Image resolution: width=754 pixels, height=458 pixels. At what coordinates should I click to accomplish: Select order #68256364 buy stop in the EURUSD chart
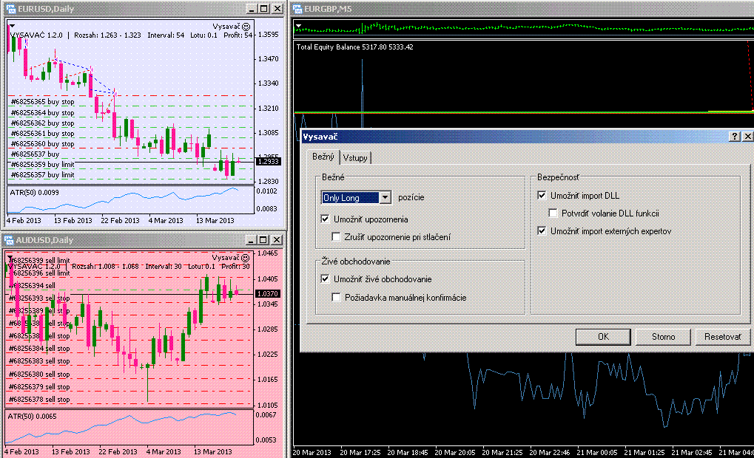tap(42, 112)
